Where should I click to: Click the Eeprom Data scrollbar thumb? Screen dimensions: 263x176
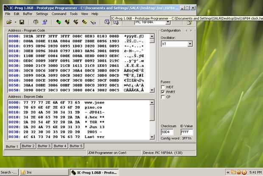click(152, 113)
